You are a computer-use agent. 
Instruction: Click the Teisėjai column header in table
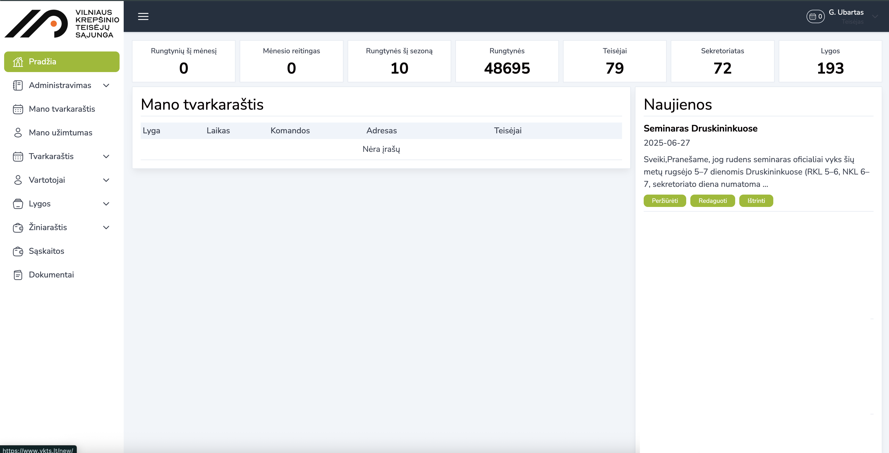pyautogui.click(x=508, y=131)
